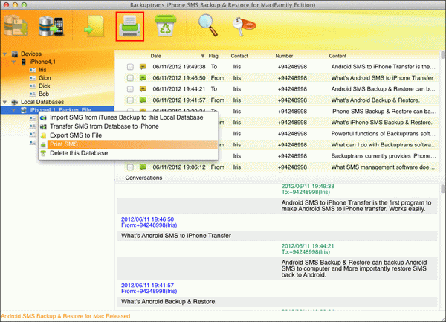Screen dimensions: 446x322
Task: Click contact card icon next to Gion
Action: (33, 78)
